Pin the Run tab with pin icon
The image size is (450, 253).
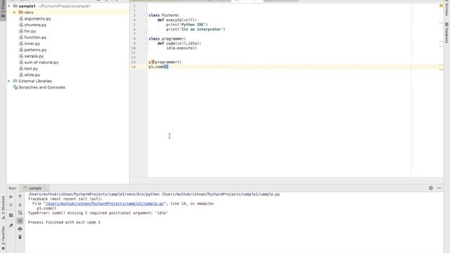coord(11,226)
